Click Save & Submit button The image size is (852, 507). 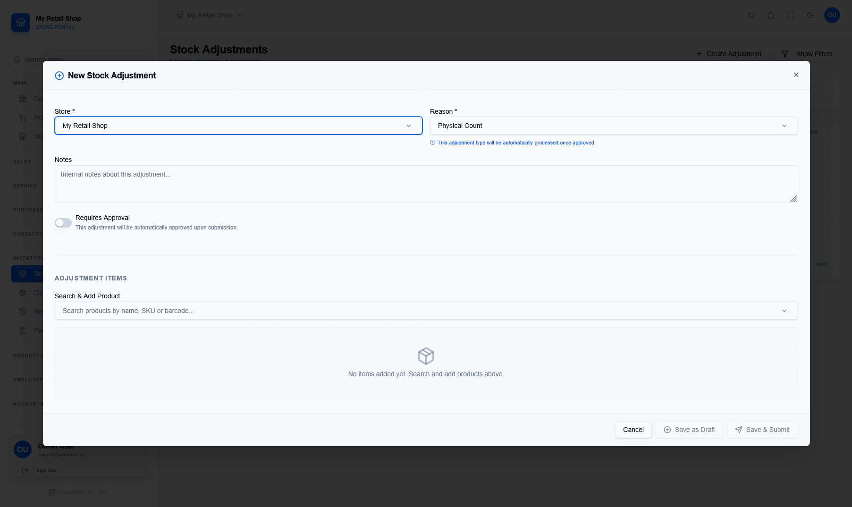pyautogui.click(x=762, y=430)
